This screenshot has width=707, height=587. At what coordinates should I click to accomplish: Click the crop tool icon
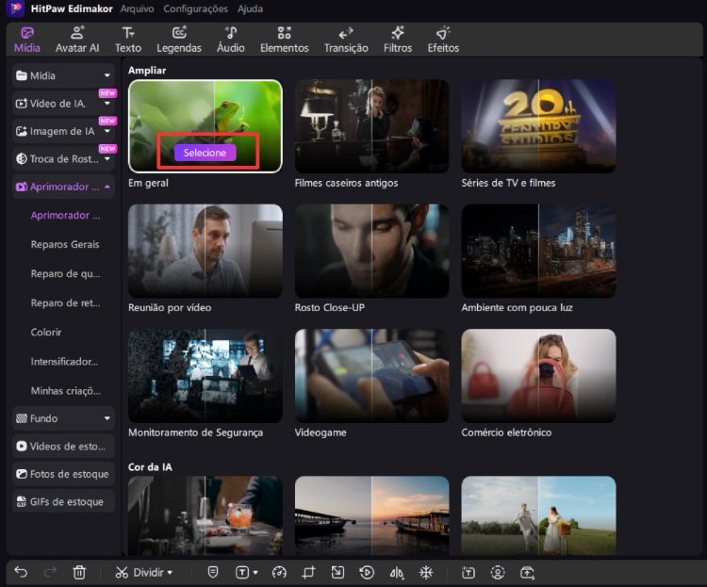(309, 573)
